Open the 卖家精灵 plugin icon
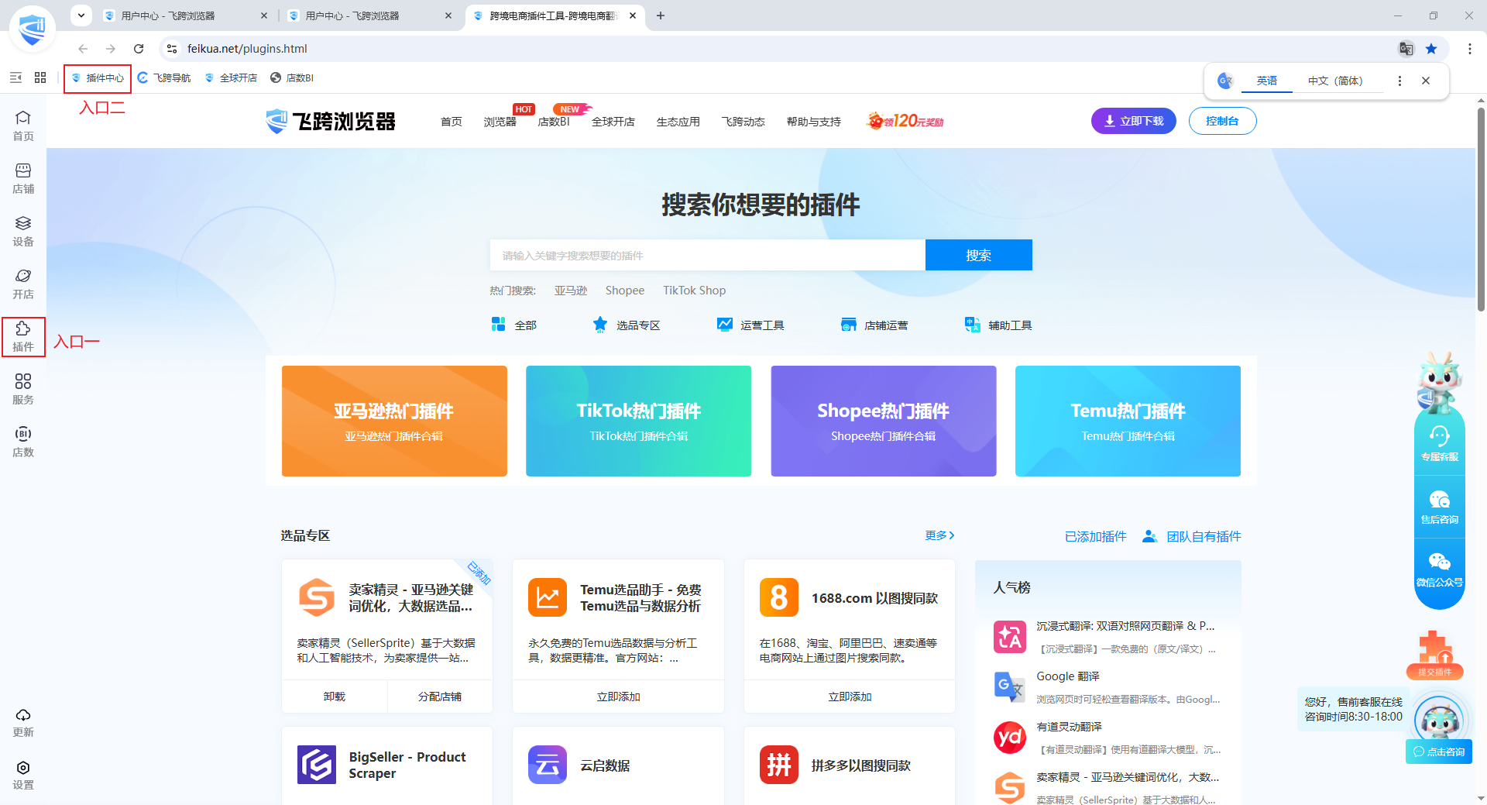The height and width of the screenshot is (805, 1487). (317, 597)
